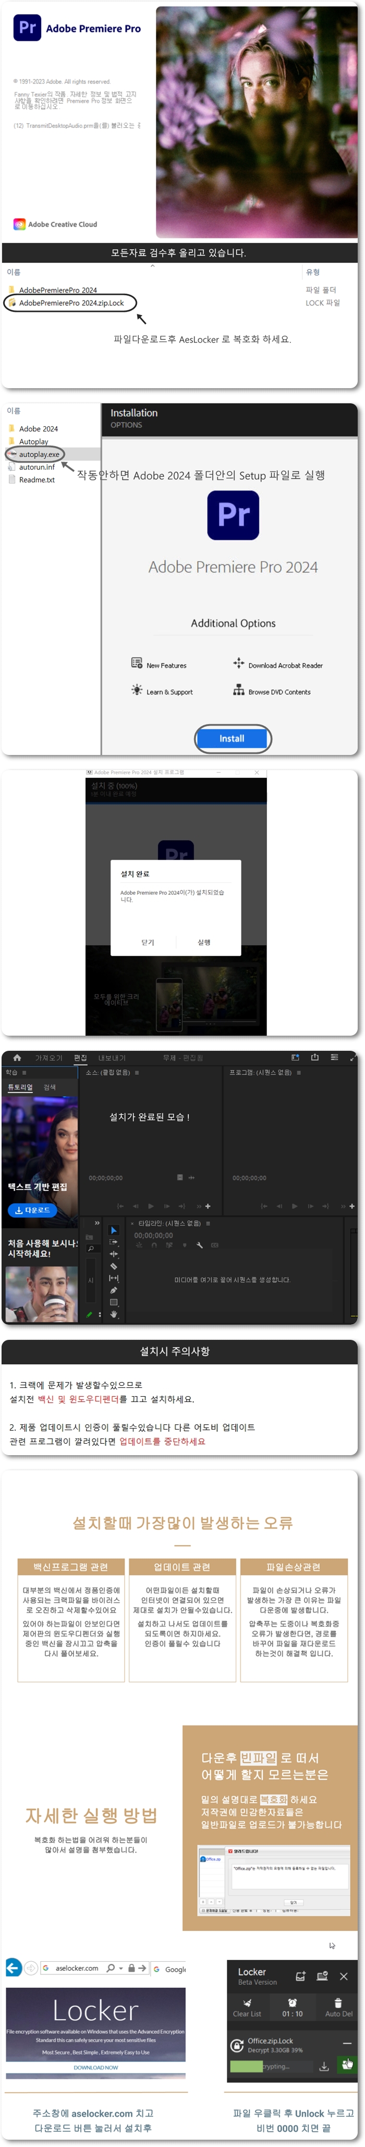Click Auto Del trash icon in Locker
The image size is (365, 2147).
(x=337, y=2003)
